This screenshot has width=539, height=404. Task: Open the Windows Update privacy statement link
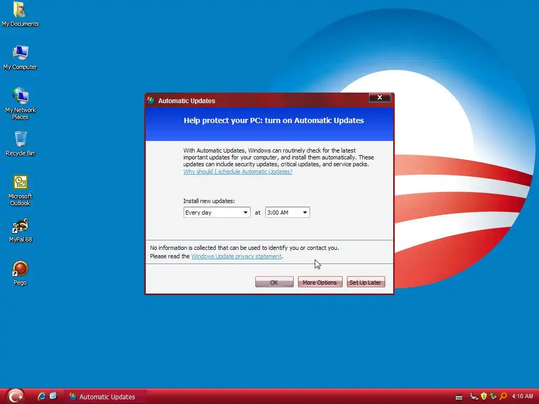coord(236,256)
